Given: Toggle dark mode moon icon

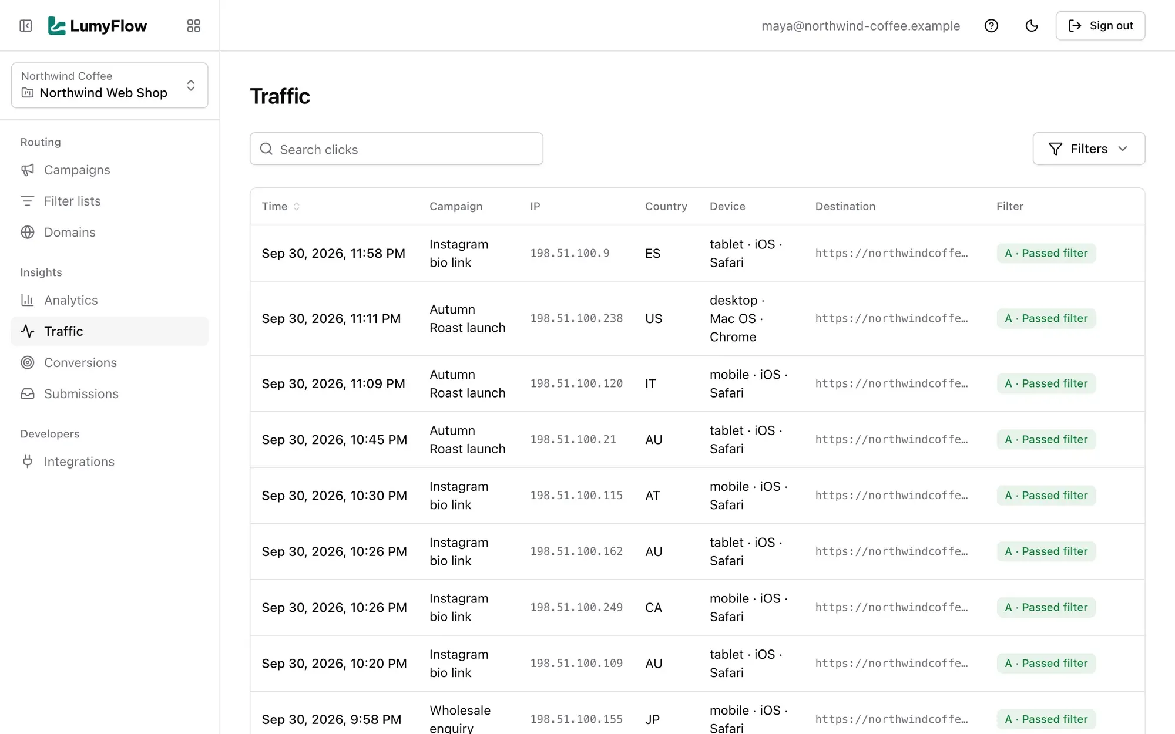Looking at the screenshot, I should click(x=1032, y=26).
